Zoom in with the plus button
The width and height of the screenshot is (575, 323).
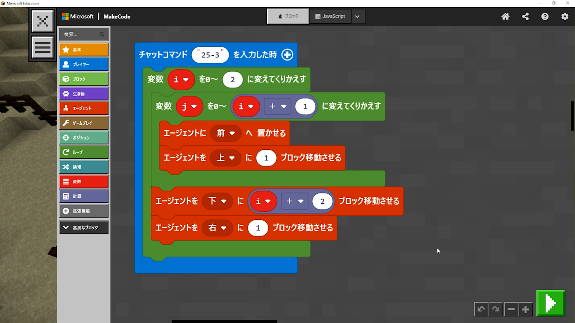[525, 309]
